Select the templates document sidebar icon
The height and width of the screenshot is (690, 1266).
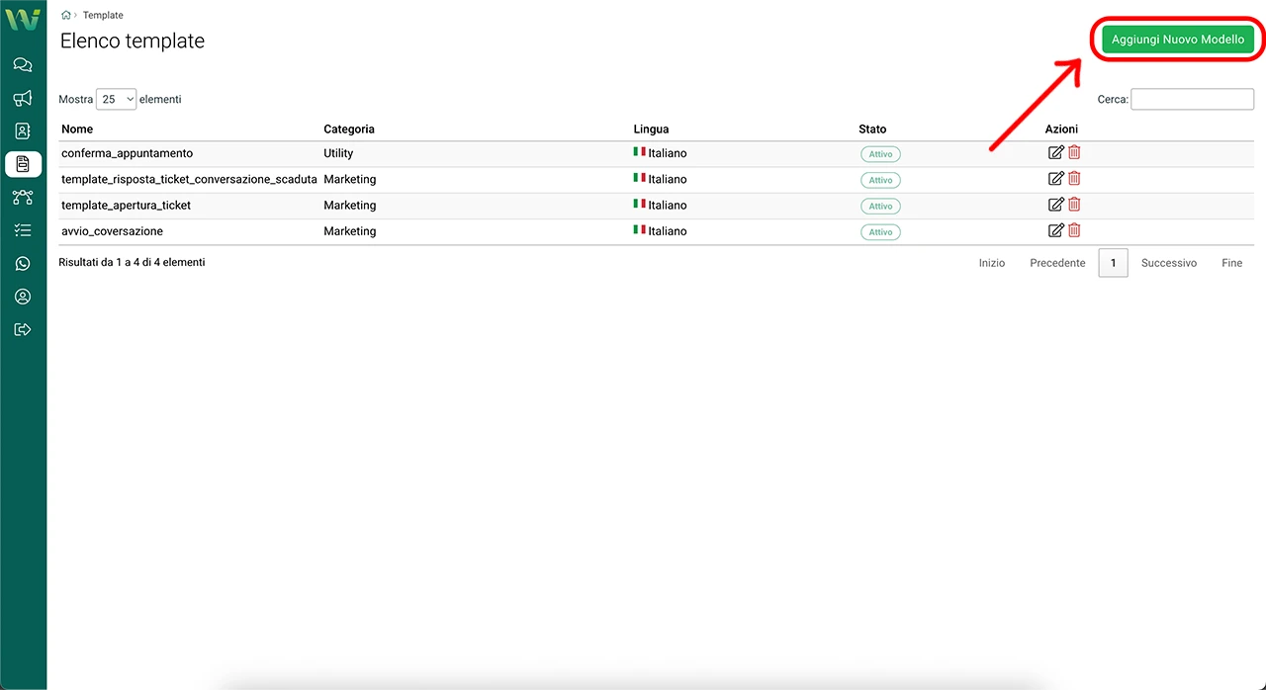(x=23, y=164)
